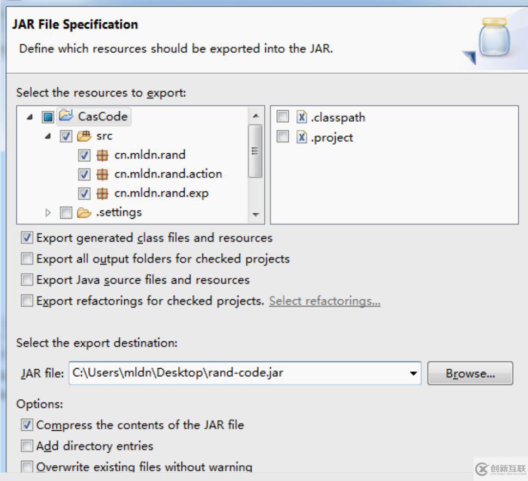Toggle Export generated class files and resources

pos(27,238)
